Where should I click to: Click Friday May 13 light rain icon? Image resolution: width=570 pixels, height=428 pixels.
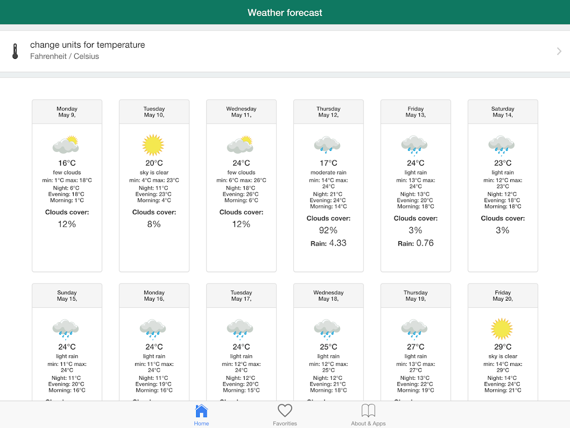pyautogui.click(x=415, y=145)
